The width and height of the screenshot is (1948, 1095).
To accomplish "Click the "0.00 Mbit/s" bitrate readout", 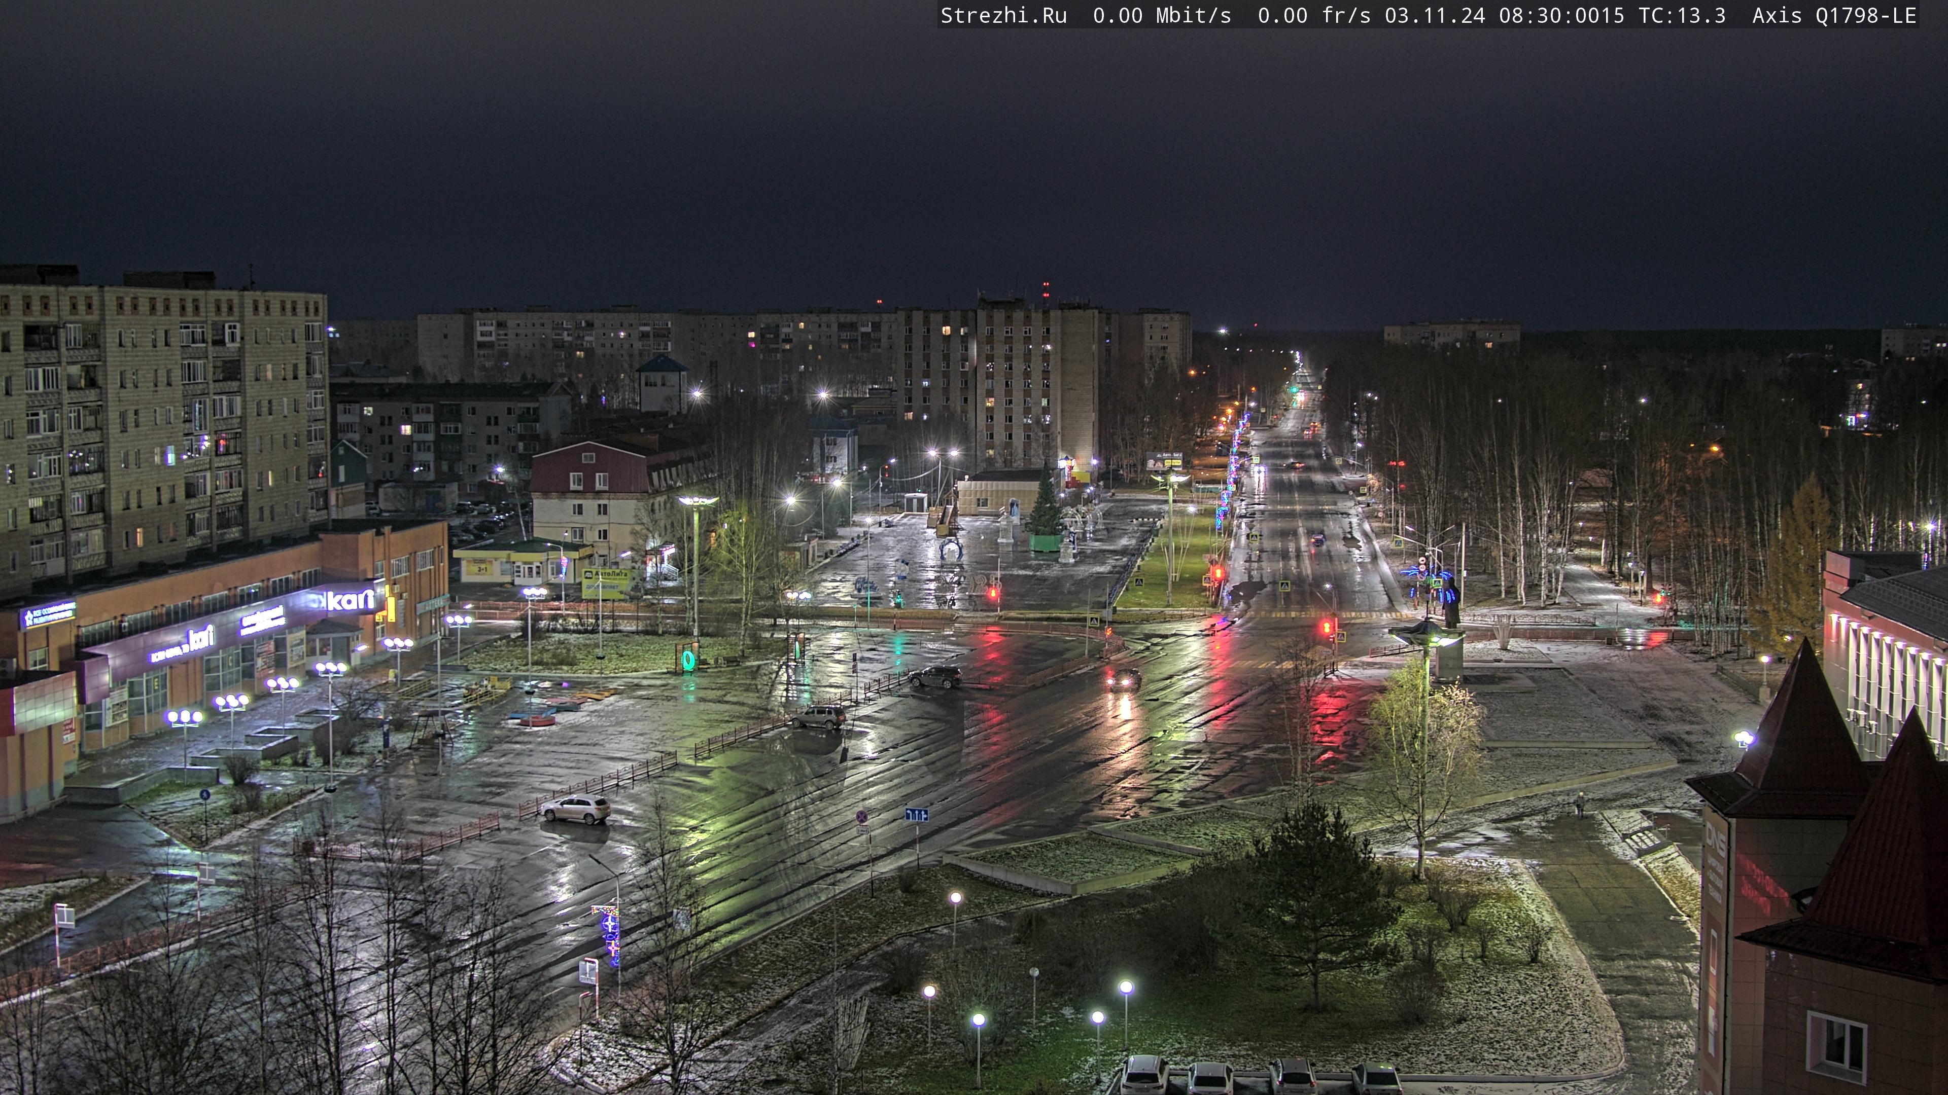I will 1162,16.
